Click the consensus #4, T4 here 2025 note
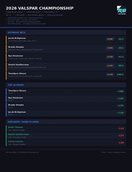 [25, 59]
